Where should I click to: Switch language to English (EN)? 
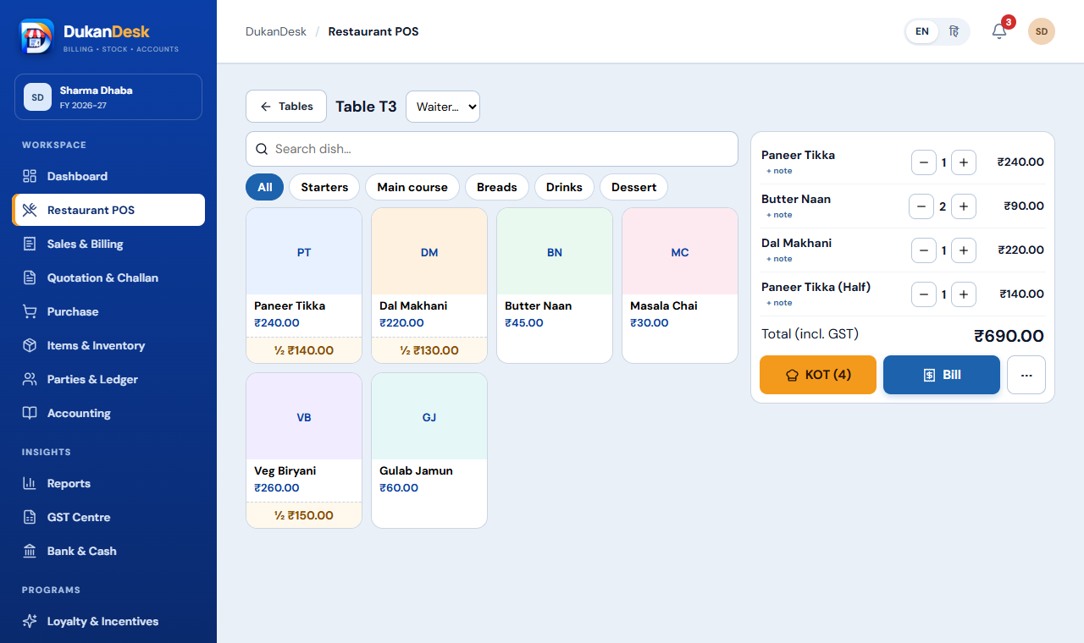click(922, 31)
